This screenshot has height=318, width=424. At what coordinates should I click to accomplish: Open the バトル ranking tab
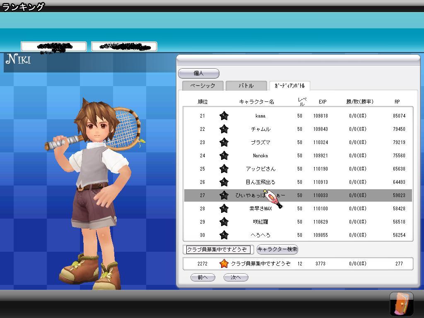click(246, 86)
